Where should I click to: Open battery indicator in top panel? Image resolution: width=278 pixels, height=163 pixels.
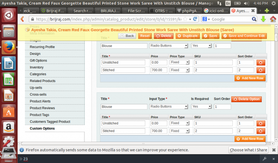pos(237,3)
